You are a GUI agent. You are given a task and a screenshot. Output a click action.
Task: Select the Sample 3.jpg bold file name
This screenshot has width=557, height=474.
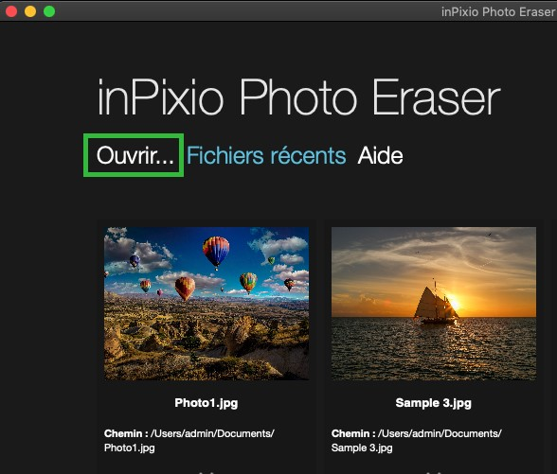pyautogui.click(x=434, y=403)
